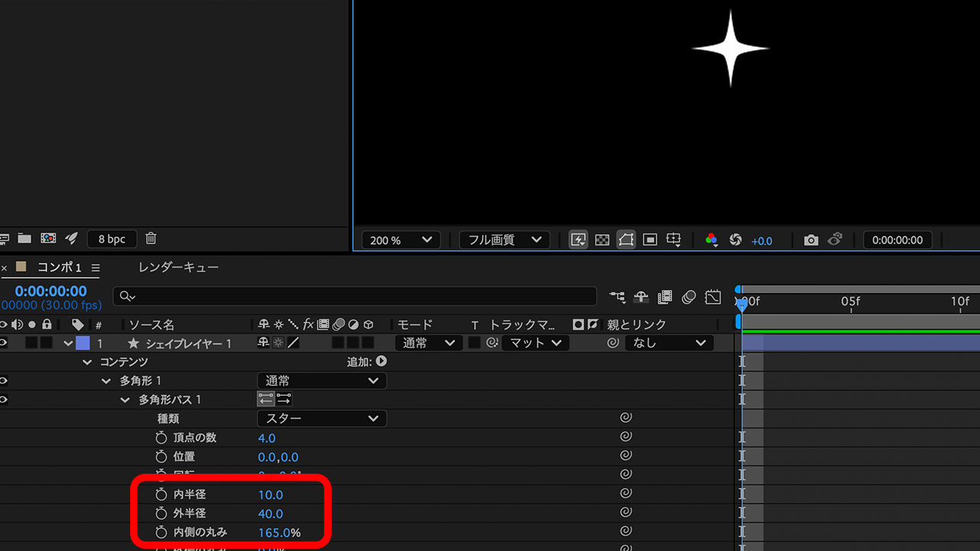Viewport: 980px width, 551px height.
Task: Click the snapshot camera icon in viewer
Action: pyautogui.click(x=811, y=240)
